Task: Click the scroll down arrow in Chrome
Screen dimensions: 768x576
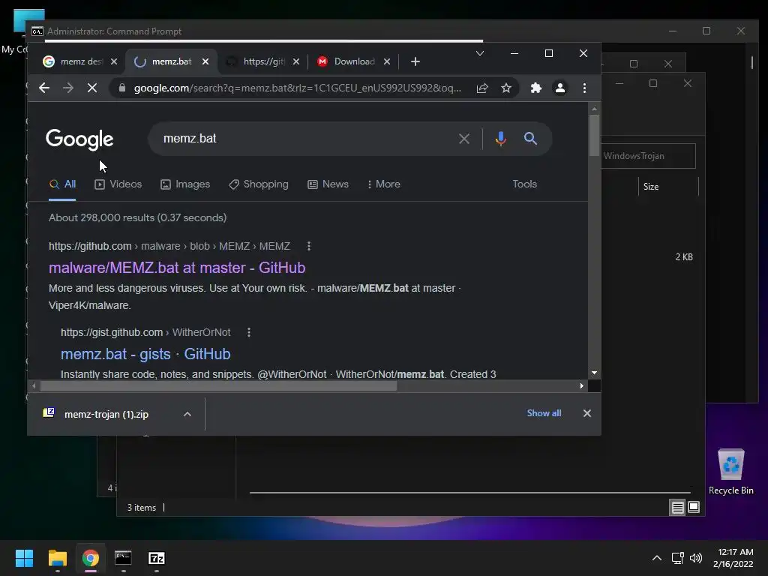Action: (594, 373)
